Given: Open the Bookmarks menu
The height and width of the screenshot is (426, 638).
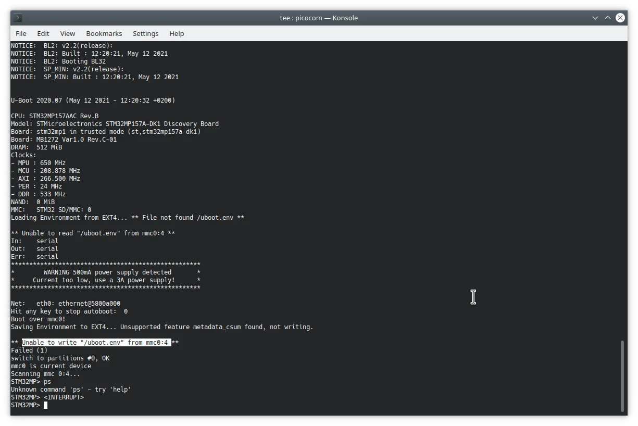Looking at the screenshot, I should click(x=104, y=33).
